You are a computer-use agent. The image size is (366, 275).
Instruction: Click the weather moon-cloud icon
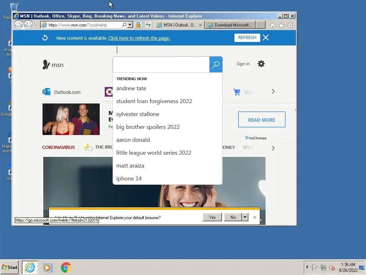click(x=88, y=147)
